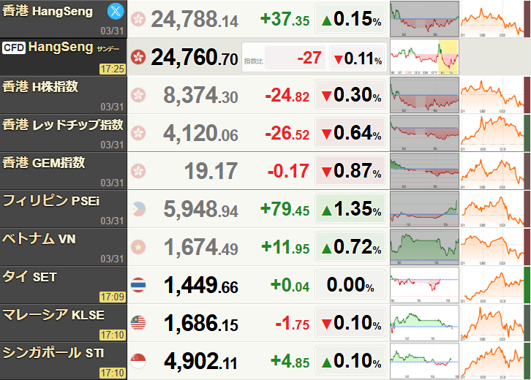Click STI intraday chart thumbnail
This screenshot has width=531, height=380.
tap(424, 361)
